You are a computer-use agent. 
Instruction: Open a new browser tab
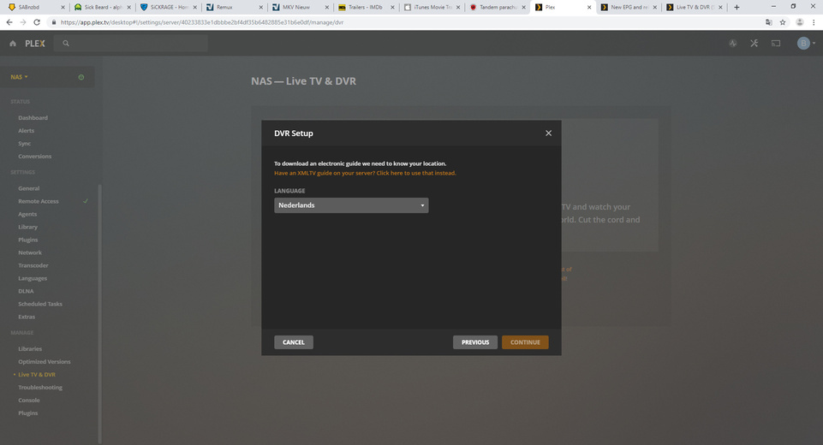coord(737,8)
